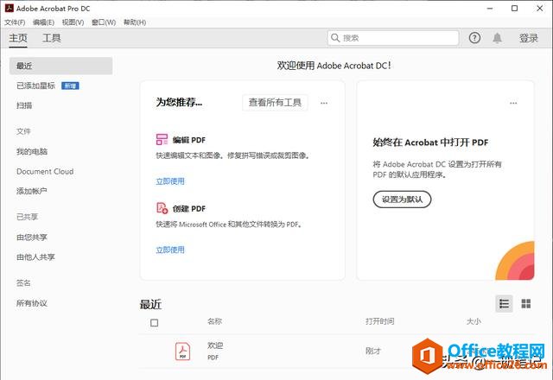Close the Acrobat window
The image size is (553, 380).
[539, 9]
